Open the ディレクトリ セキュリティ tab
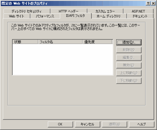Viewport: 157px width, 130px height. [x=27, y=11]
